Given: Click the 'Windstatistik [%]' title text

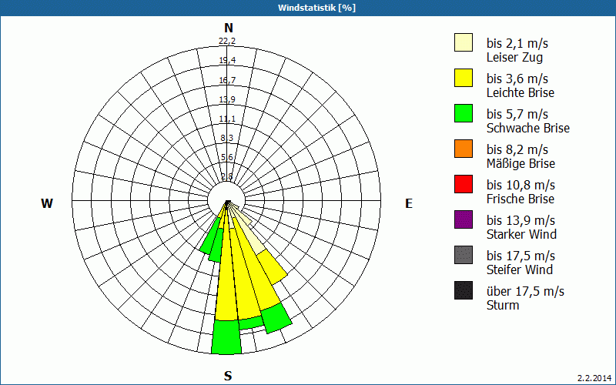Looking at the screenshot, I should [316, 8].
